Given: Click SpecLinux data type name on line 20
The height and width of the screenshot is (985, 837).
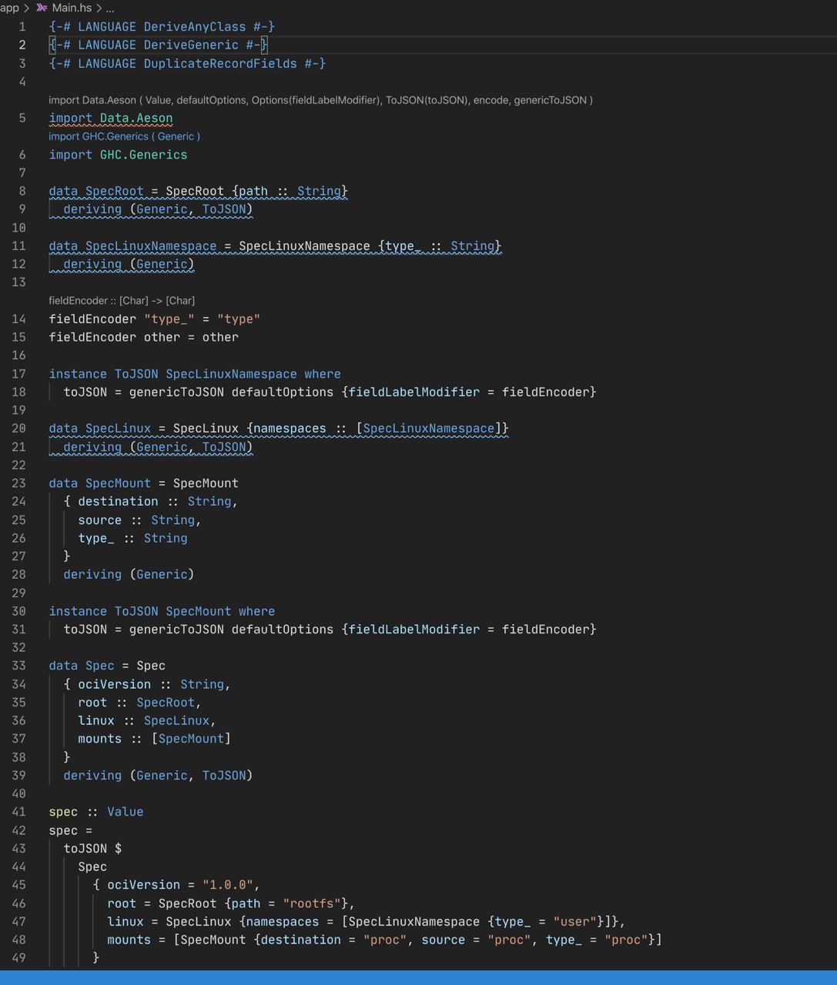Looking at the screenshot, I should pyautogui.click(x=118, y=429).
